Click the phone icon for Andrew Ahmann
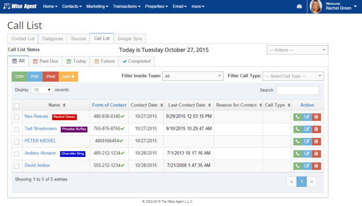This screenshot has height=206, width=362. (x=297, y=153)
